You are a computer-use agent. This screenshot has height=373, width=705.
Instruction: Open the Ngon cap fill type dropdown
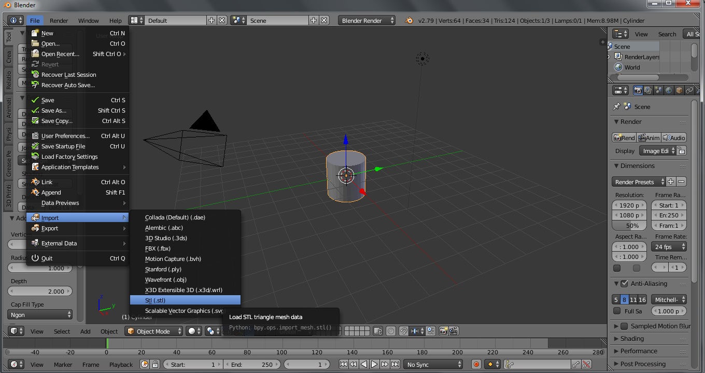click(40, 314)
